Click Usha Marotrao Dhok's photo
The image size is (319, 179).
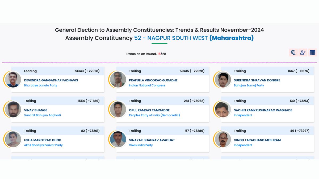click(13, 139)
